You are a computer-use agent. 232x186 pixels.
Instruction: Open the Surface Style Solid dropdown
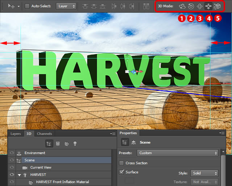pos(204,173)
